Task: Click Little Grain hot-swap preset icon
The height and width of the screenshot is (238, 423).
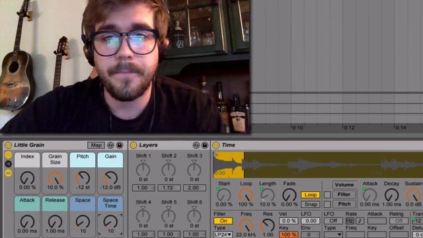Action: point(110,145)
